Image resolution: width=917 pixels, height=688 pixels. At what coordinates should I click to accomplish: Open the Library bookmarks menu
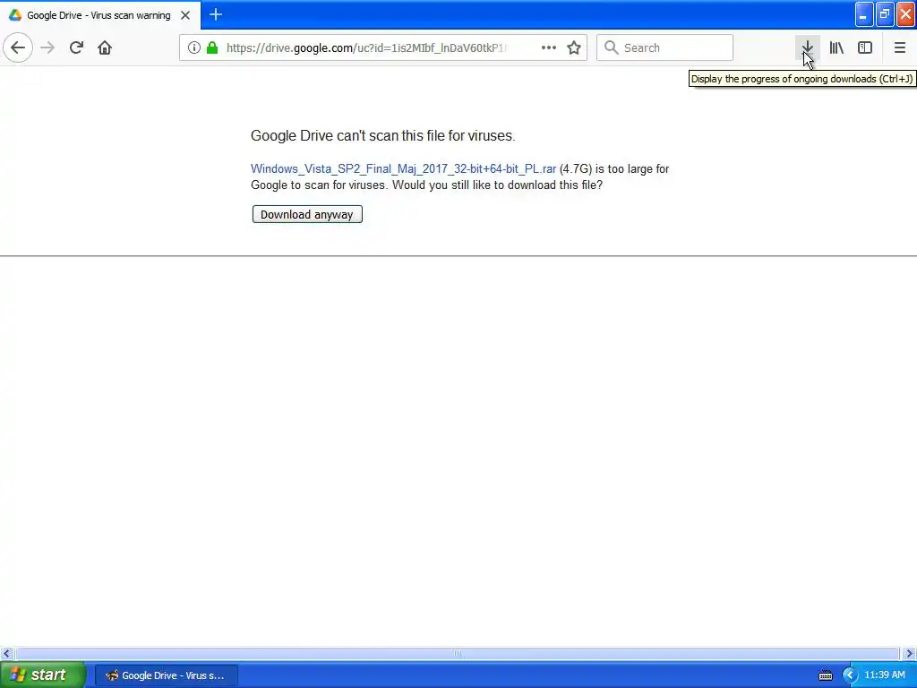click(x=836, y=47)
